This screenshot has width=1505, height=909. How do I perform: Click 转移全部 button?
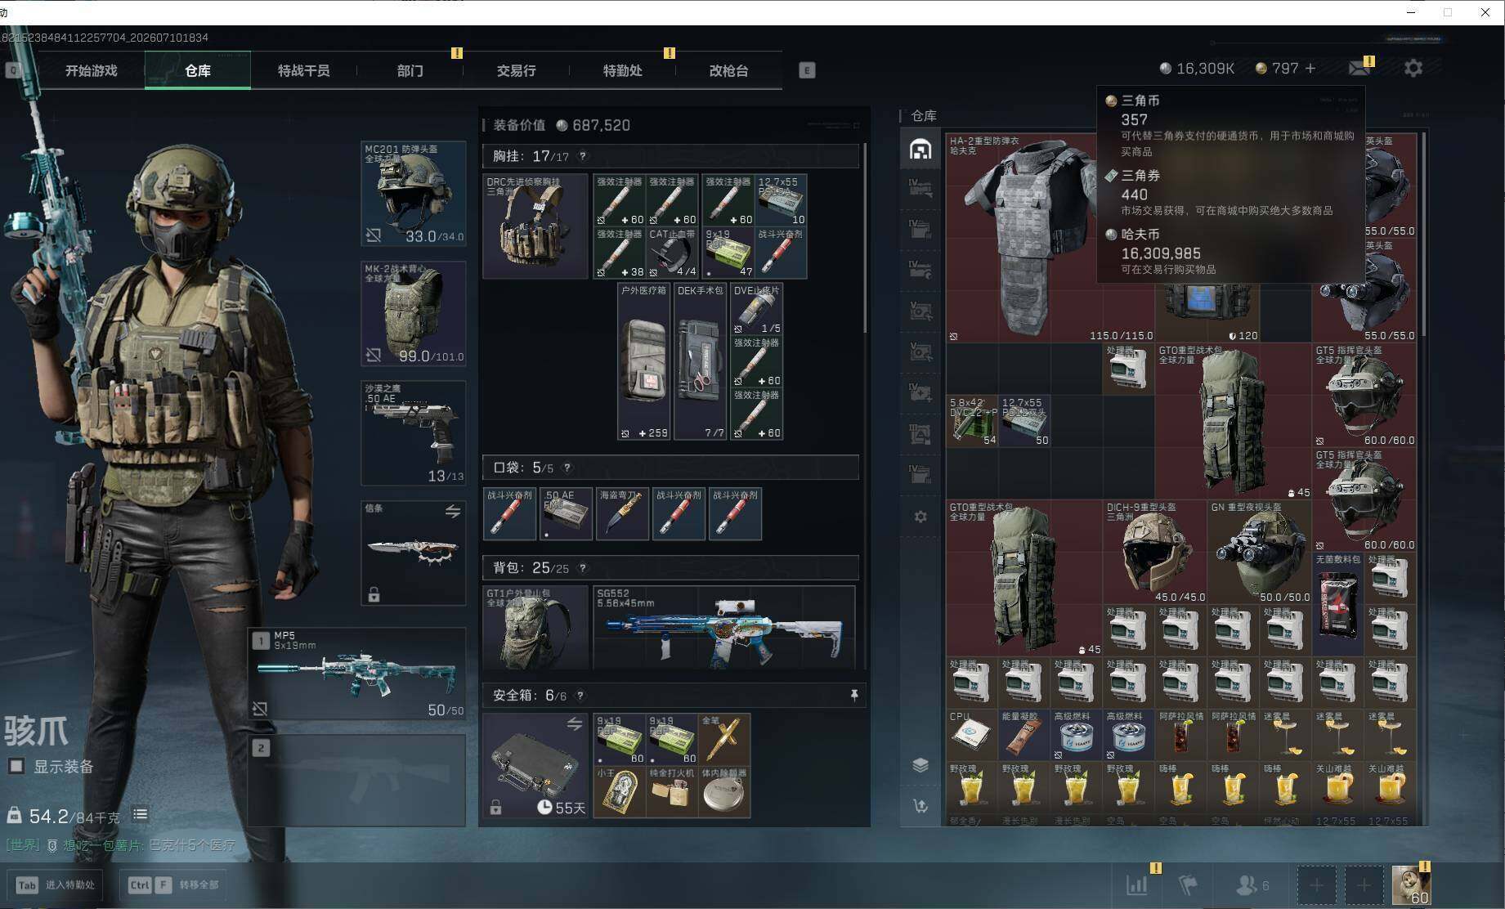[x=173, y=884]
